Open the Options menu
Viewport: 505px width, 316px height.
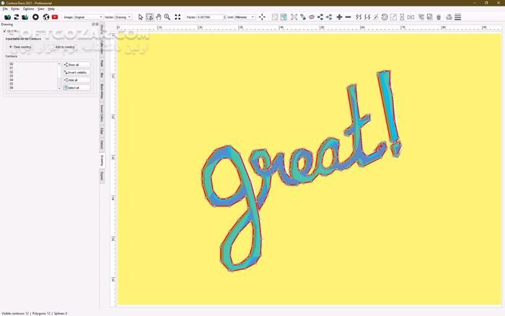pyautogui.click(x=28, y=9)
